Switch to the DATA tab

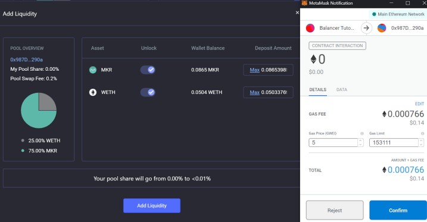point(341,89)
